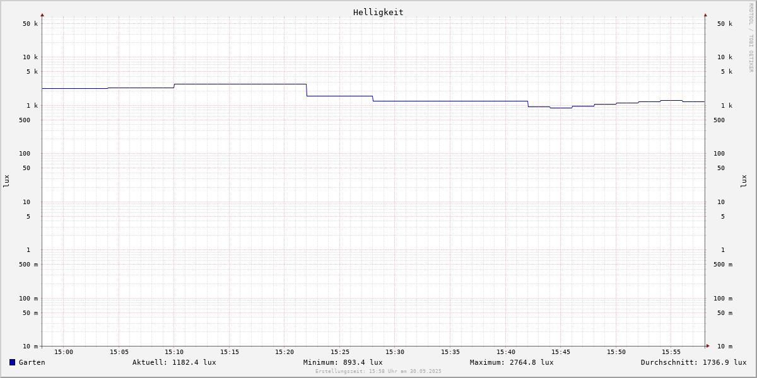Click the right axis 50 k label
The height and width of the screenshot is (378, 757).
click(x=725, y=24)
